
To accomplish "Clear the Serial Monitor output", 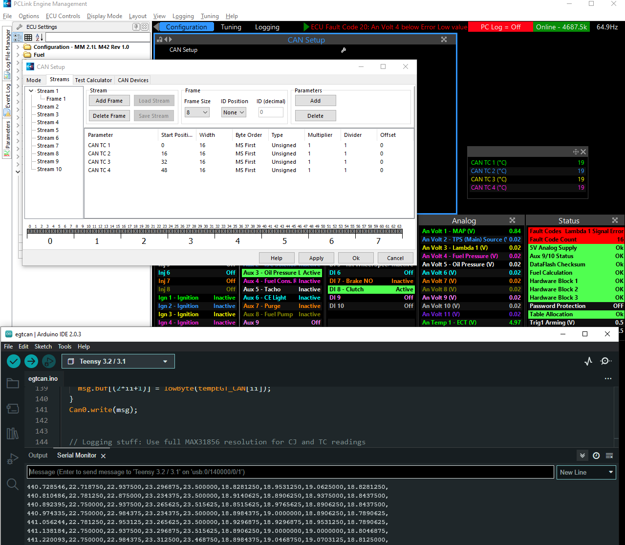I will [609, 456].
